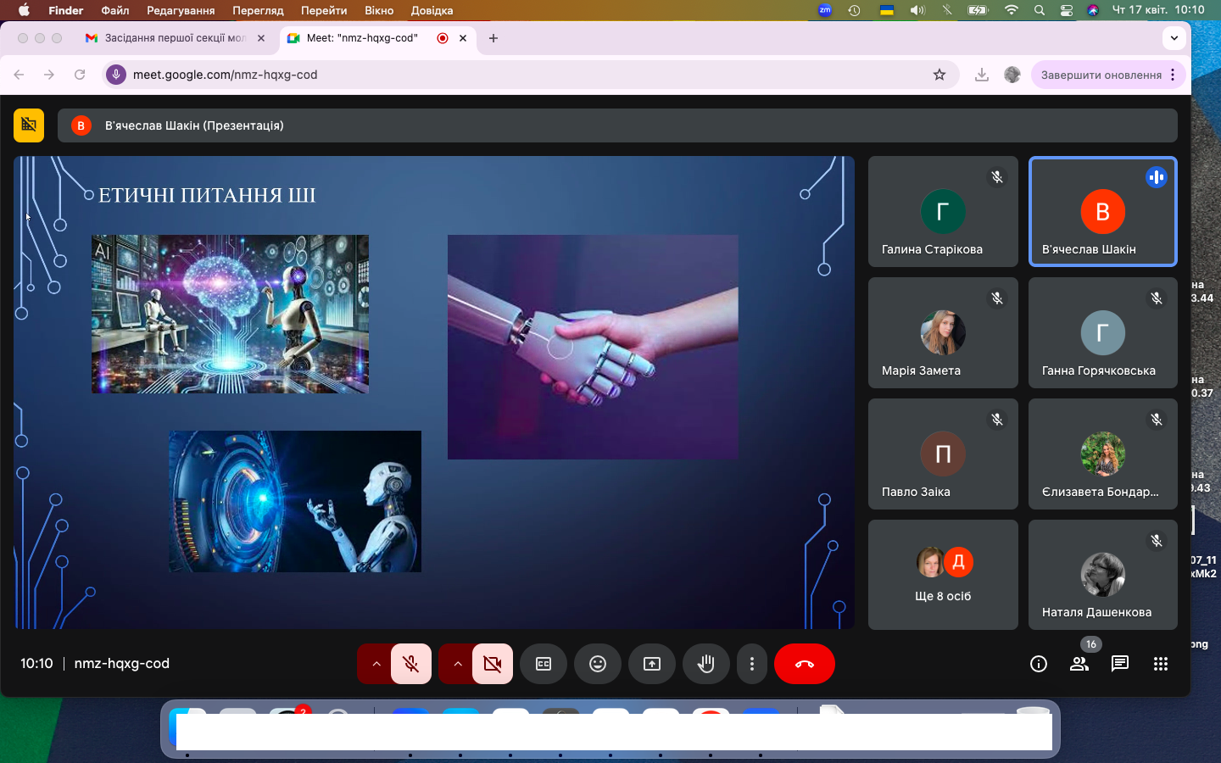
Task: Switch to the Gmail Засідання tab
Action: [174, 38]
